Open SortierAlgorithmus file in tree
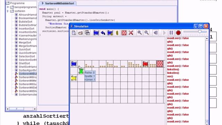 pyautogui.click(x=26, y=70)
